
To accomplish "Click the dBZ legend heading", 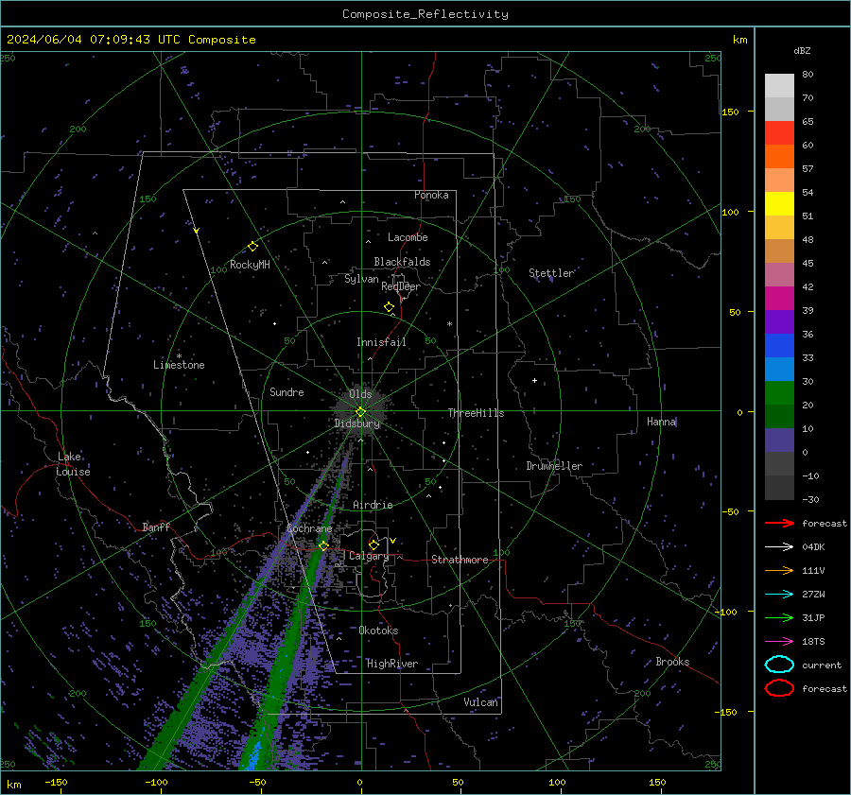I will click(x=802, y=50).
